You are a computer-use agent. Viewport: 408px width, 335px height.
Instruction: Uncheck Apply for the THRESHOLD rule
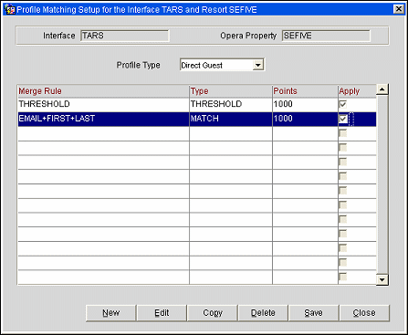343,104
